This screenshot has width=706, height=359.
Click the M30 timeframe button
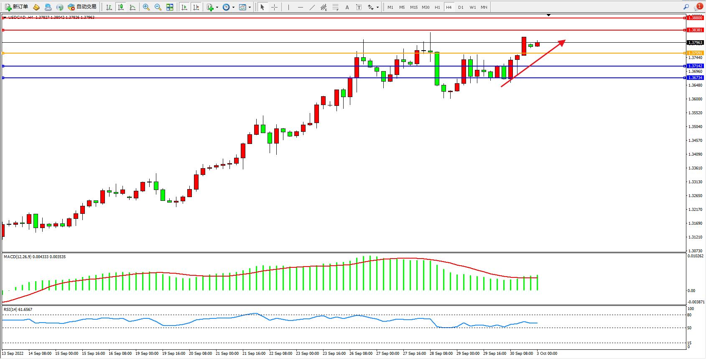[426, 7]
